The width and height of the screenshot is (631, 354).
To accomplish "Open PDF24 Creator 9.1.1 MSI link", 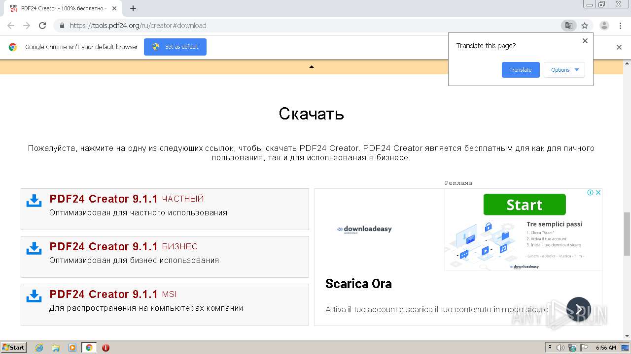I will click(x=113, y=294).
